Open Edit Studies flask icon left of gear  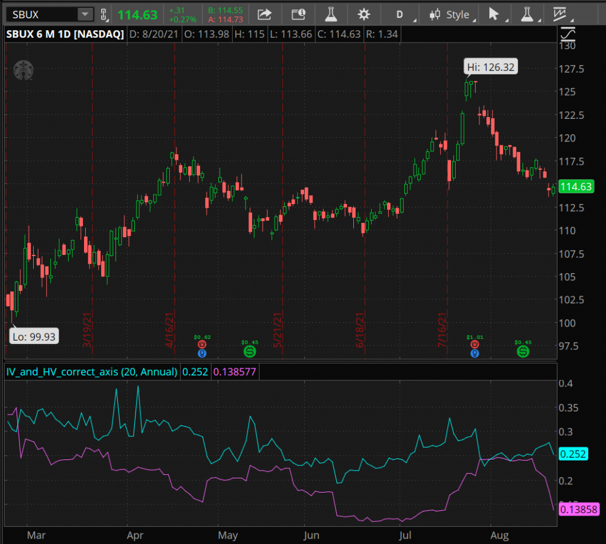pyautogui.click(x=331, y=15)
